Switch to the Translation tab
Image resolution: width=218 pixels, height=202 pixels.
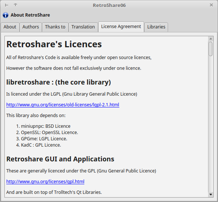[83, 27]
